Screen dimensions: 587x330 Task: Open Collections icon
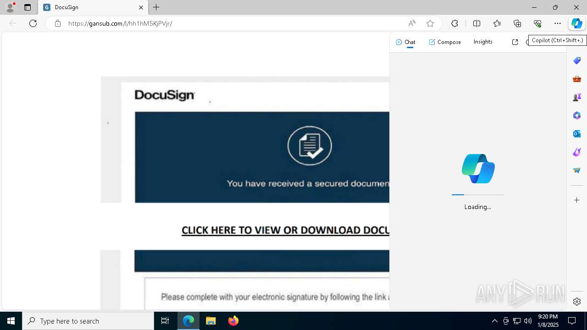coord(517,23)
